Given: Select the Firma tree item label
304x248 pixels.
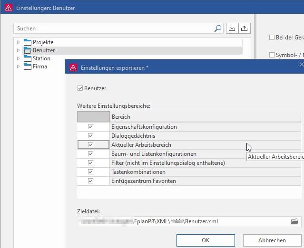Looking at the screenshot, I should click(x=40, y=67).
